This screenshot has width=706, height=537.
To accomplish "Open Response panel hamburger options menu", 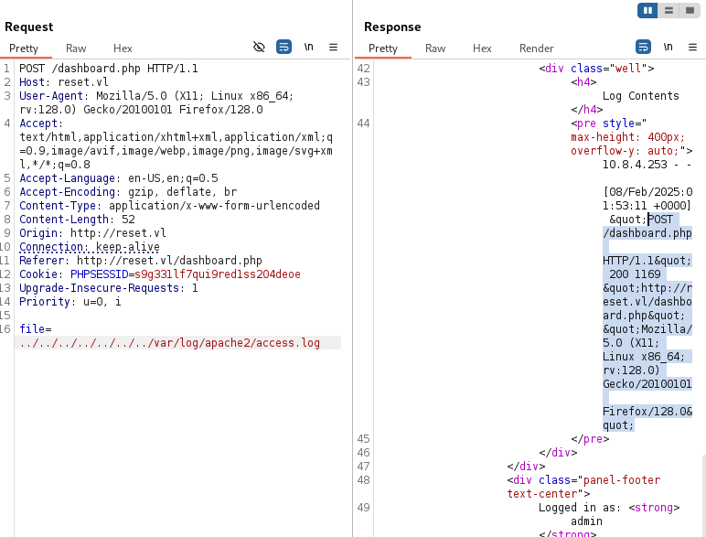I will point(692,47).
